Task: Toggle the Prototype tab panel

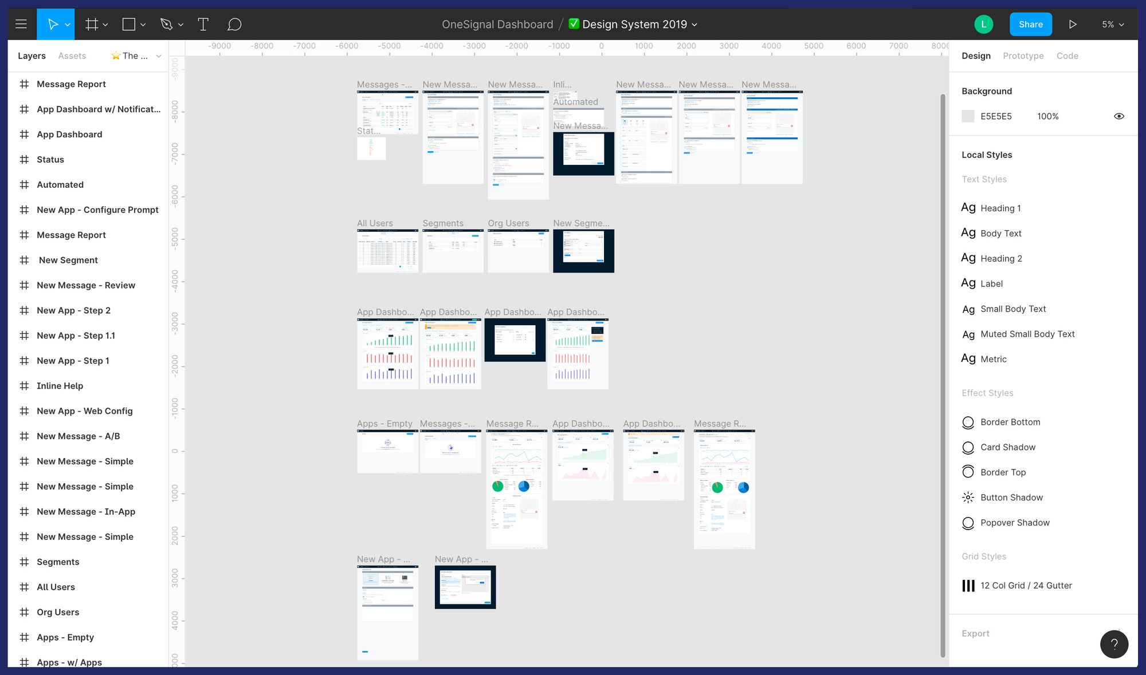Action: [x=1024, y=56]
